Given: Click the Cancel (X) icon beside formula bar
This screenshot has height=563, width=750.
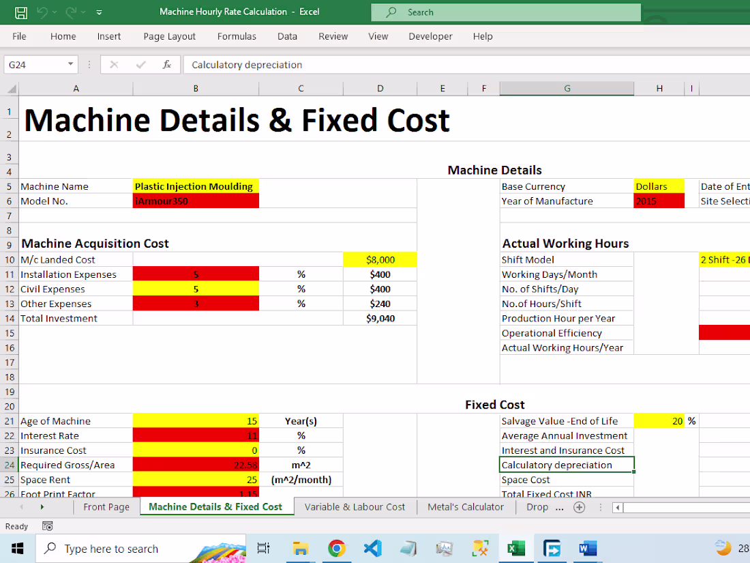Looking at the screenshot, I should tap(115, 64).
